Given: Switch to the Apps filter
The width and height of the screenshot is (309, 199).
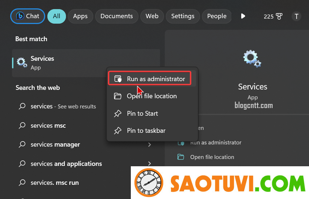Looking at the screenshot, I should click(80, 16).
